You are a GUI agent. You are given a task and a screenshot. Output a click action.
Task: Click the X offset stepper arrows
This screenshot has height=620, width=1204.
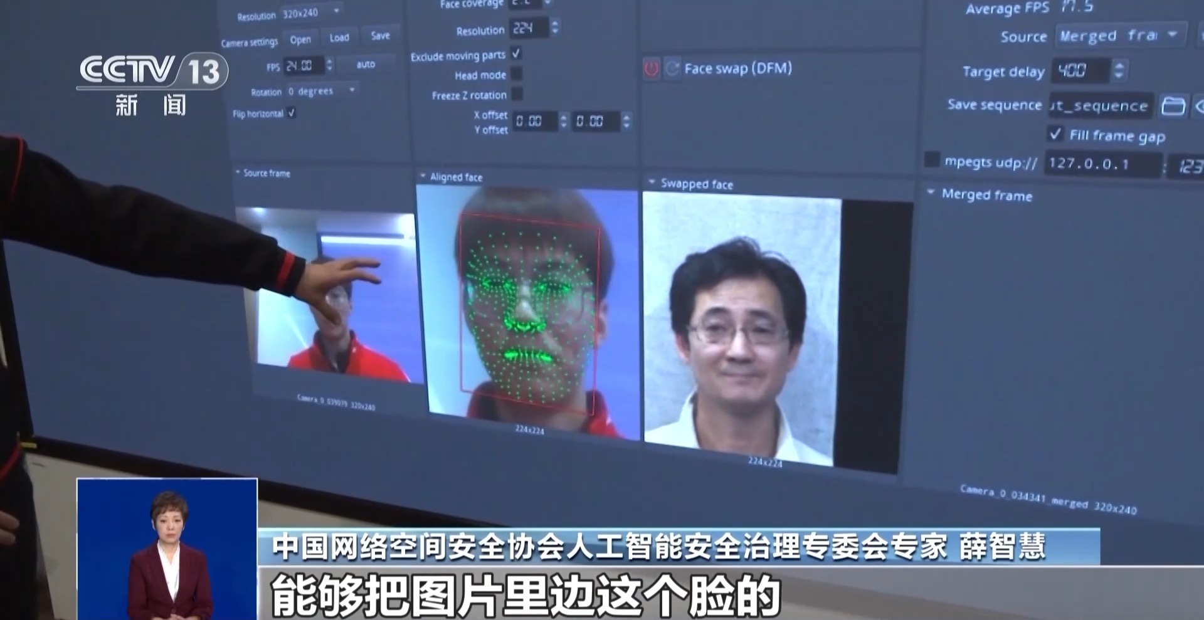(563, 121)
